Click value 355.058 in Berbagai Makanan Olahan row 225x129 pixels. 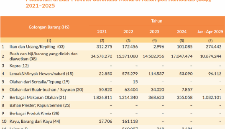pyautogui.click(x=184, y=98)
